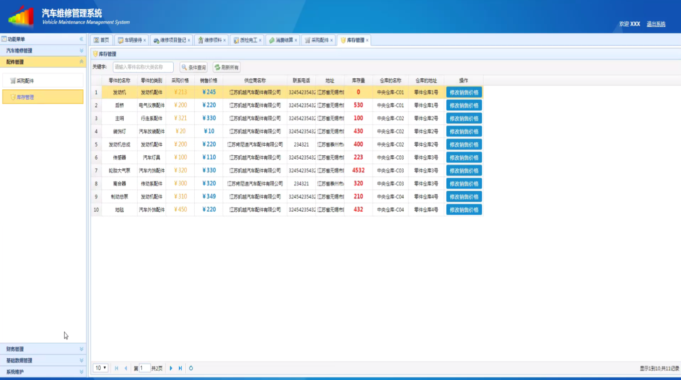Click the pagination refresh icon
Image resolution: width=681 pixels, height=380 pixels.
click(191, 368)
